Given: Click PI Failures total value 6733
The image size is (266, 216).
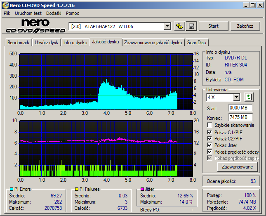Looking at the screenshot, I should pyautogui.click(x=122, y=208).
